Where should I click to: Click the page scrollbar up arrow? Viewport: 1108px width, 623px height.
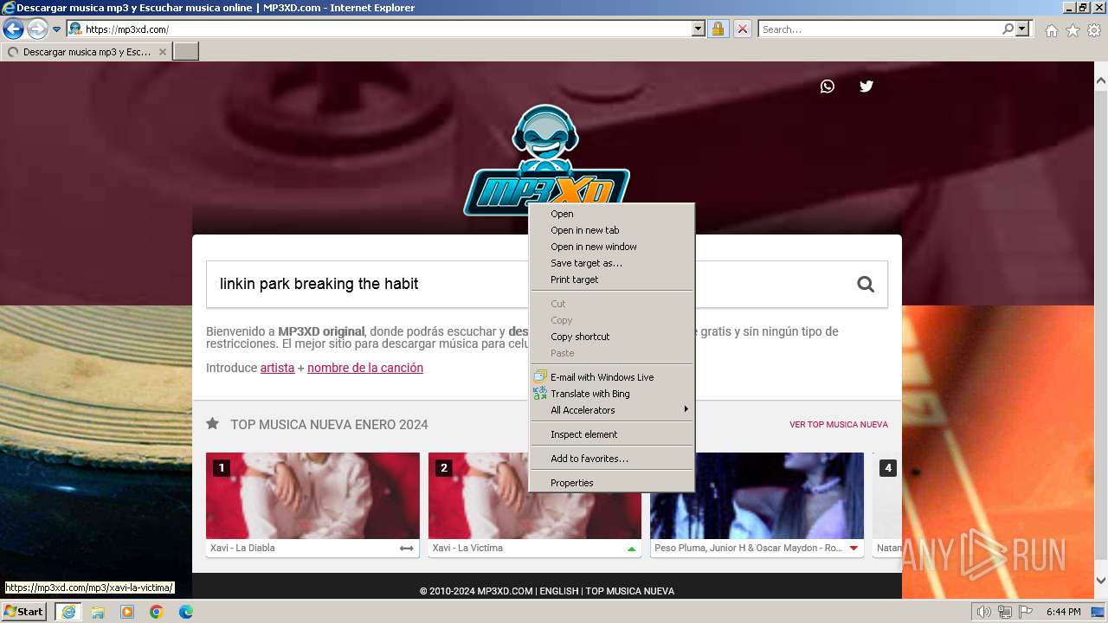coord(1101,80)
